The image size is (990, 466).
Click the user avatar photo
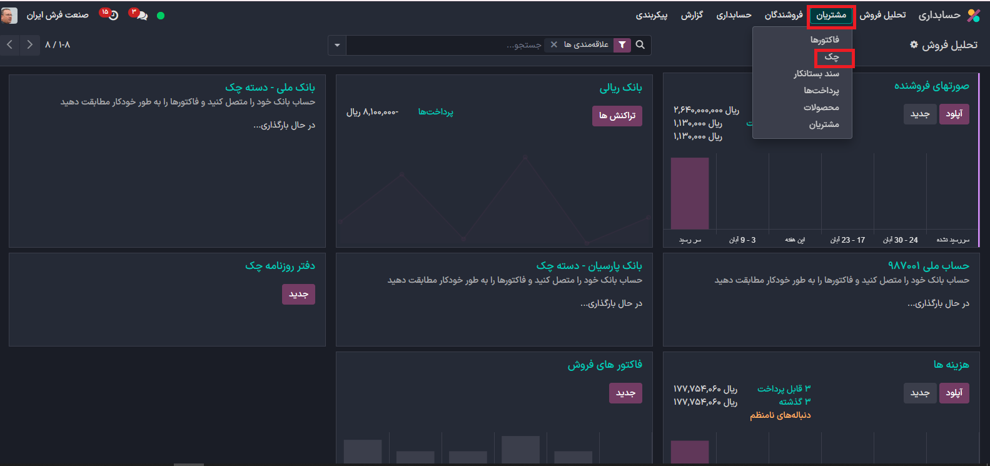pyautogui.click(x=9, y=15)
